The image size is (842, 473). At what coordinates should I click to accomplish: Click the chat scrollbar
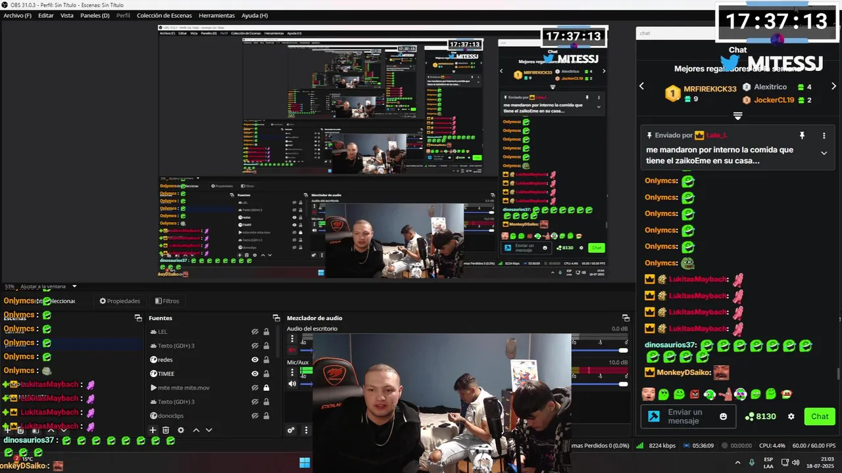pos(837,373)
